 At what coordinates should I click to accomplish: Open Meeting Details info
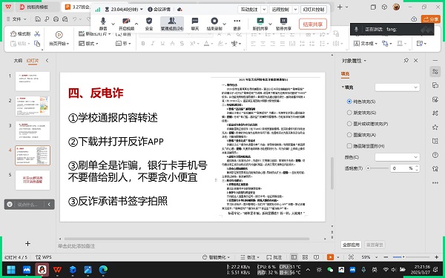(159, 10)
